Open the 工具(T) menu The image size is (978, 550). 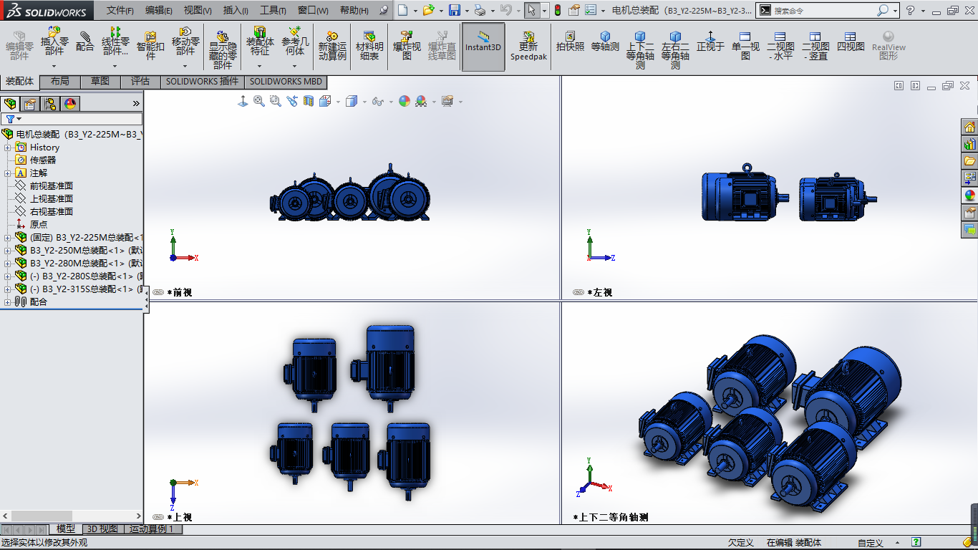pos(273,11)
